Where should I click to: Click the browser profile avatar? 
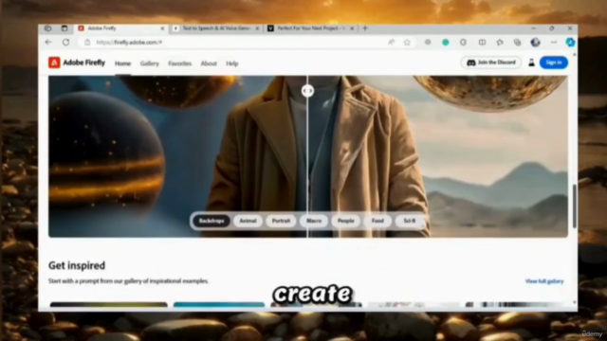tap(535, 42)
